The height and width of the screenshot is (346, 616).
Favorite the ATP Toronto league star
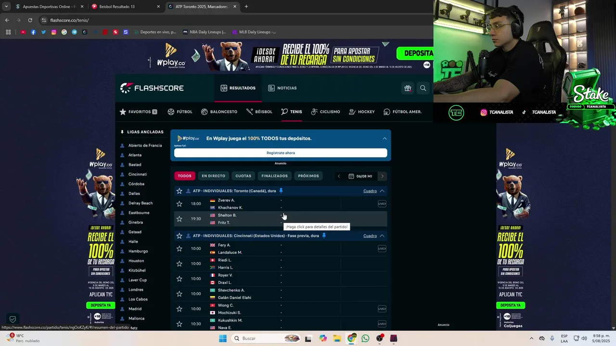pos(180,191)
